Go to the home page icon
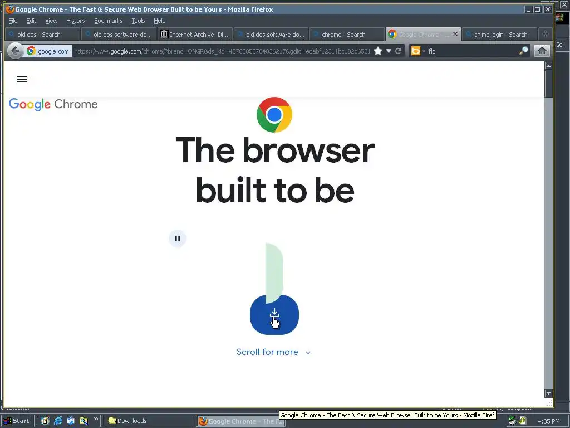The image size is (570, 428). click(542, 51)
